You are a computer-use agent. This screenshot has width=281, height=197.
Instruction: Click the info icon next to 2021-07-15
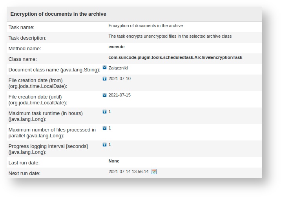pyautogui.click(x=104, y=95)
